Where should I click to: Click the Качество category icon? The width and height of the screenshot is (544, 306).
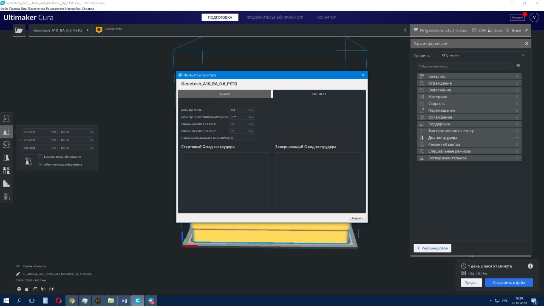click(422, 76)
